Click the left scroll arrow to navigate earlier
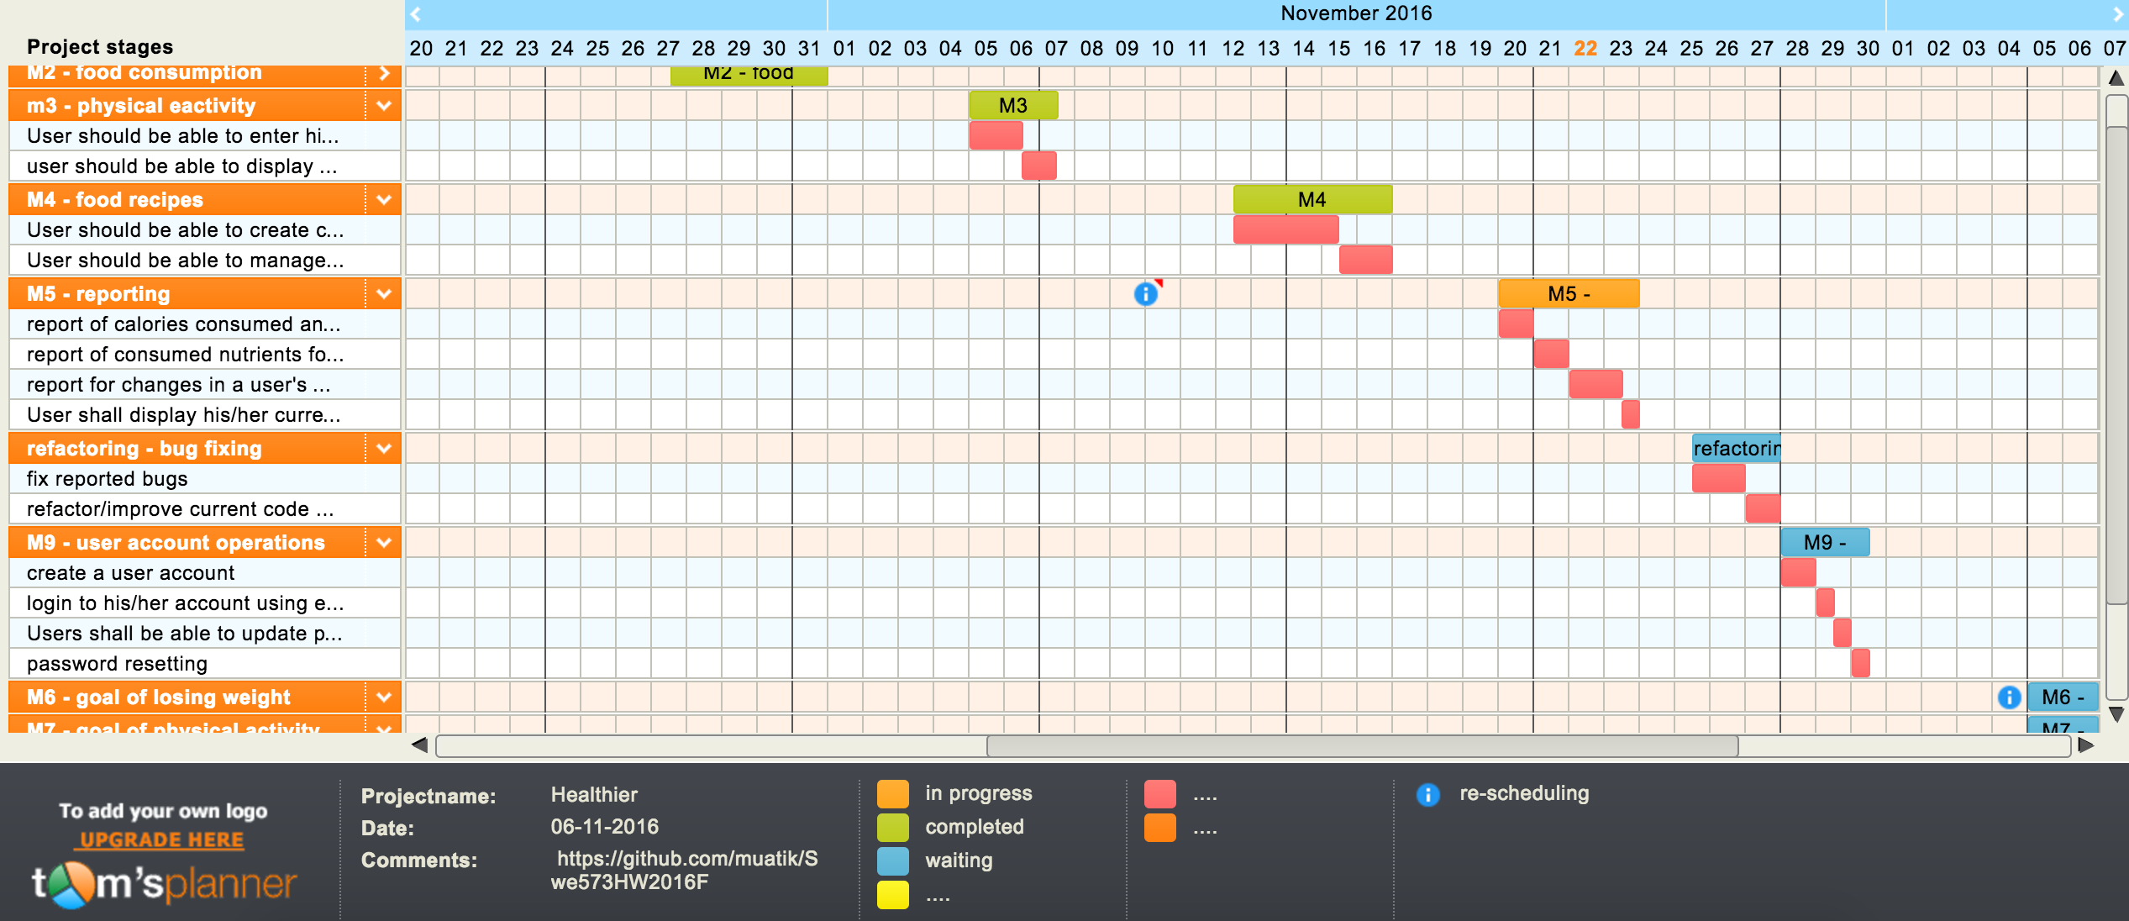 pyautogui.click(x=418, y=13)
